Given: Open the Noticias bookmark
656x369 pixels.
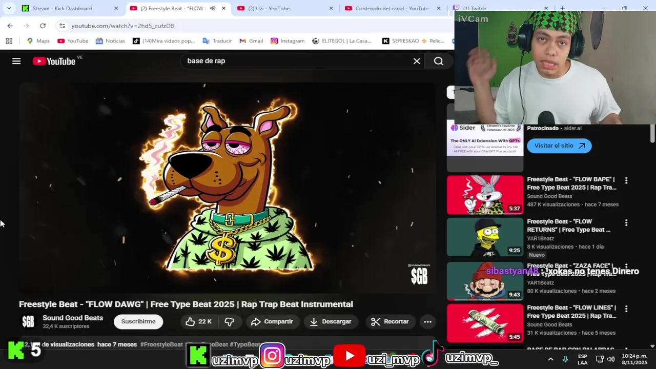Looking at the screenshot, I should click(110, 41).
